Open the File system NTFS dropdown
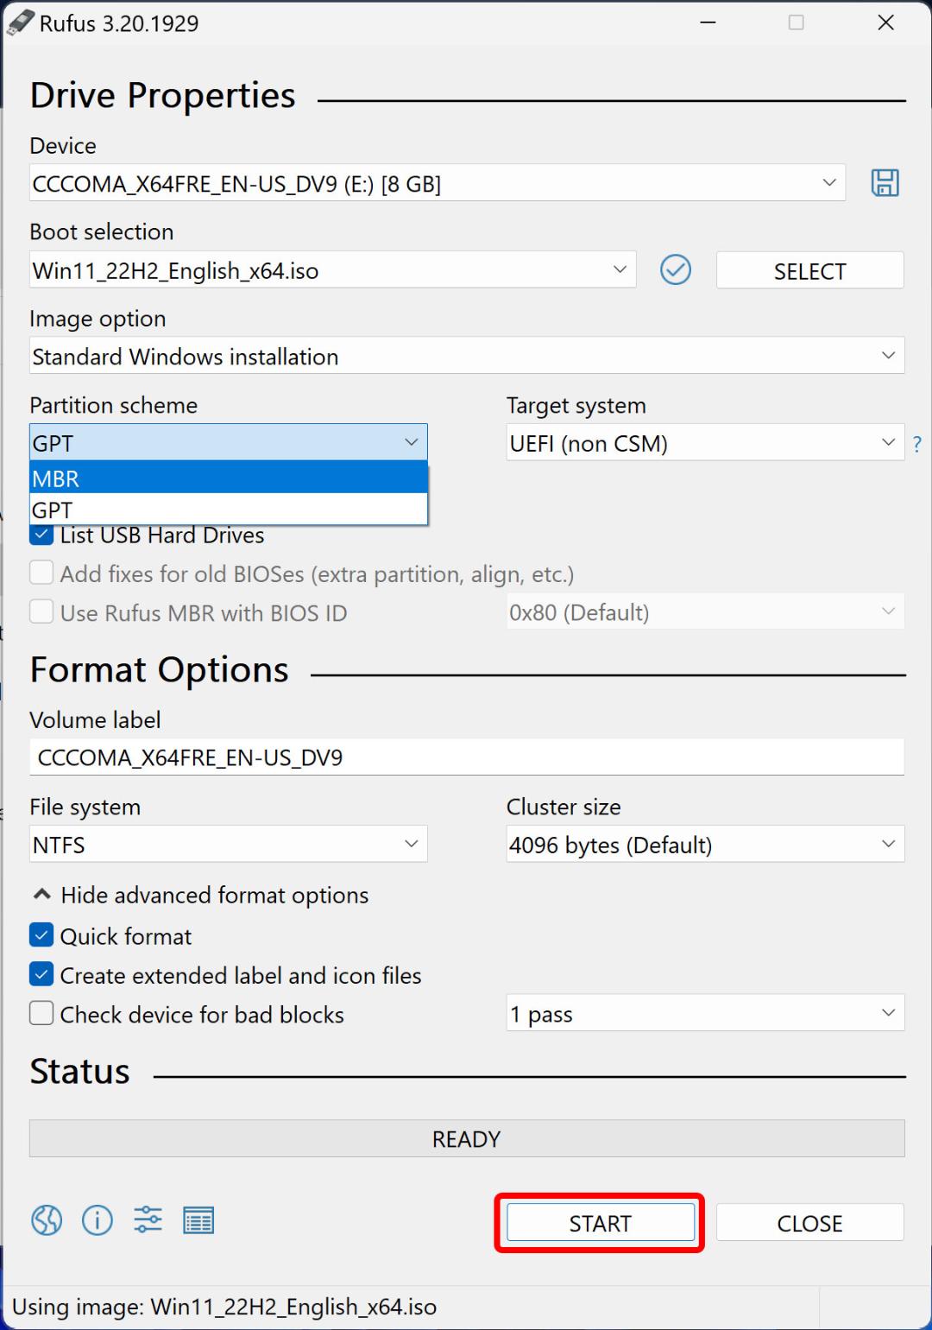932x1330 pixels. tap(229, 844)
